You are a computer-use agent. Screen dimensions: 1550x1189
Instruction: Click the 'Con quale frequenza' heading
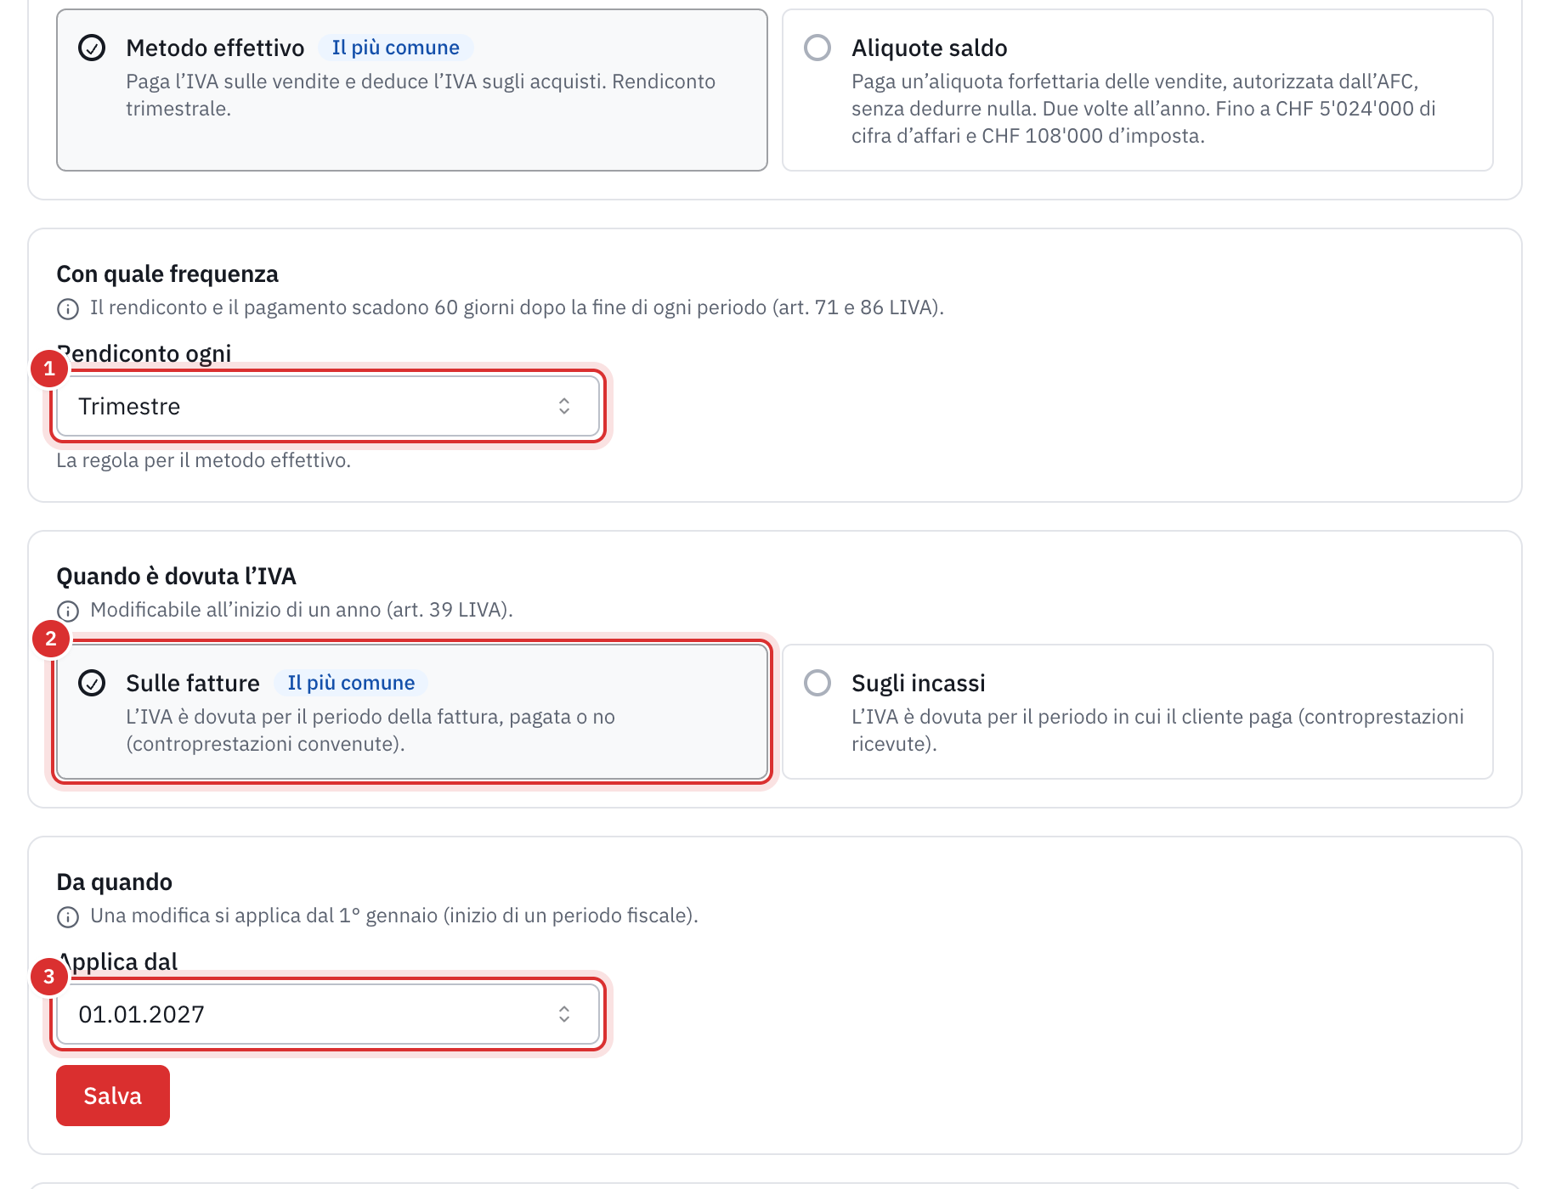(167, 273)
